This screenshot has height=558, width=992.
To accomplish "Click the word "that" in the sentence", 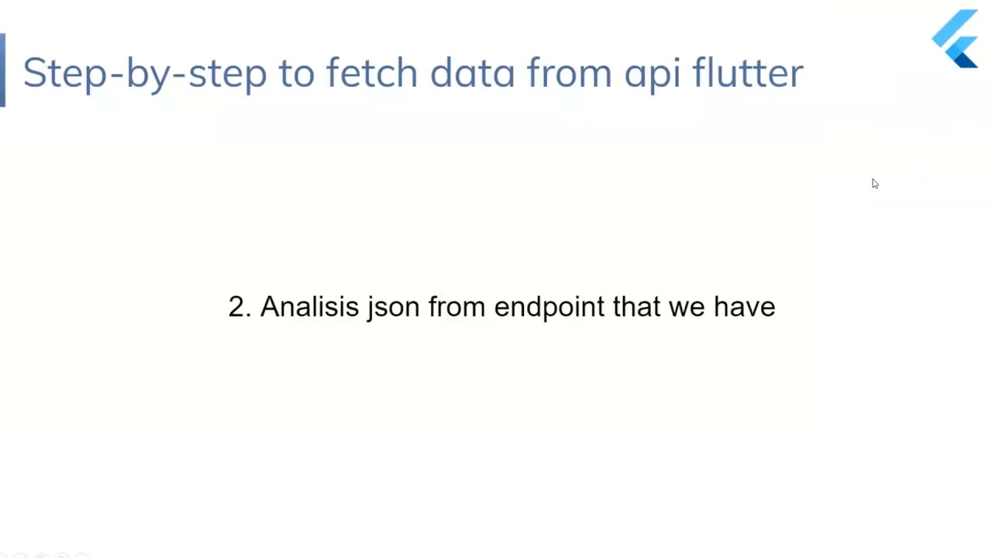I will 637,307.
